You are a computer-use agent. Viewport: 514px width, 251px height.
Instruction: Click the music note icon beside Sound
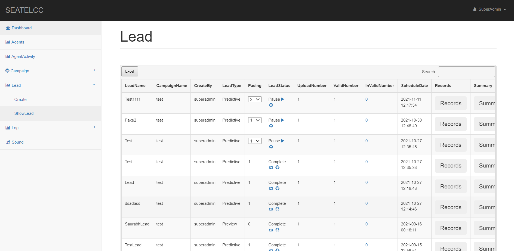coord(8,142)
